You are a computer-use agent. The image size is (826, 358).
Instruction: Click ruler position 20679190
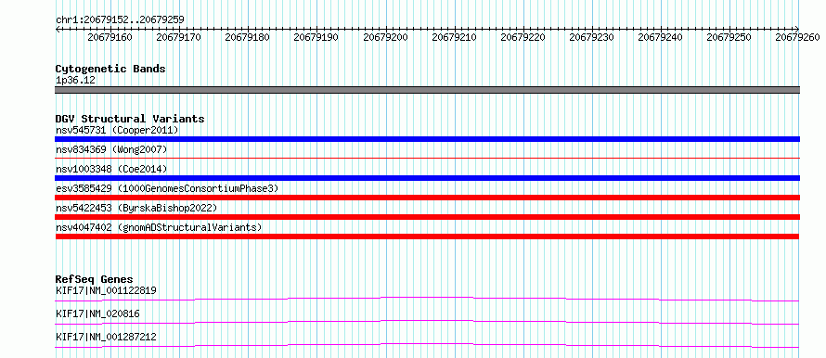click(316, 37)
